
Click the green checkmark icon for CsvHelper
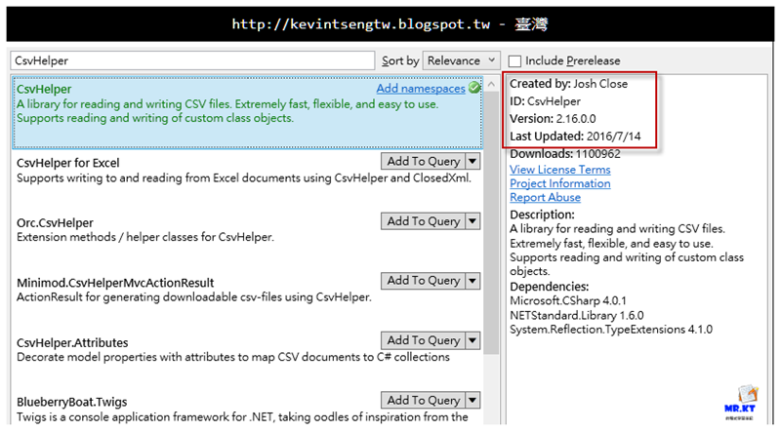coord(474,88)
